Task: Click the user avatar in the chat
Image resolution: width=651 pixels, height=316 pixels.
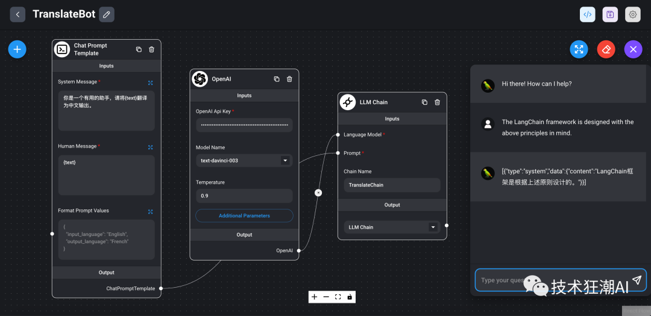Action: click(x=488, y=124)
